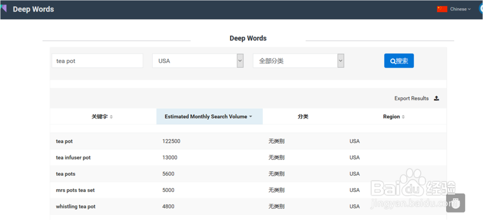Click the sort arrows next to 关键字
This screenshot has height=220, width=483.
coord(111,117)
